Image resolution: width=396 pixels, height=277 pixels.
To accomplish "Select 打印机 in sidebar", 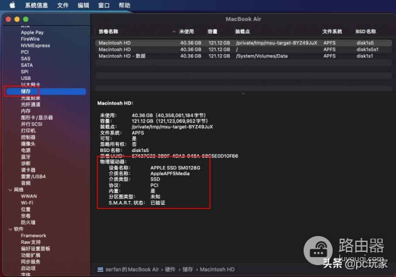I will (x=28, y=131).
